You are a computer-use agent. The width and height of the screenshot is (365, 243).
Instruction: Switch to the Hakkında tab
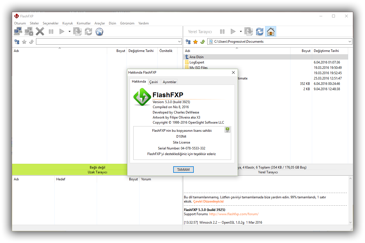click(139, 81)
